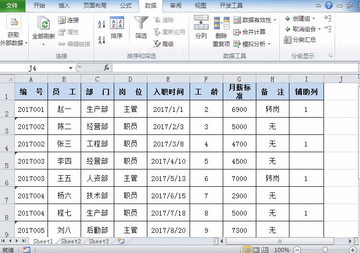Switch to the 开发工具 Developer tab
Viewport: 360px width, 253px height.
(231, 6)
